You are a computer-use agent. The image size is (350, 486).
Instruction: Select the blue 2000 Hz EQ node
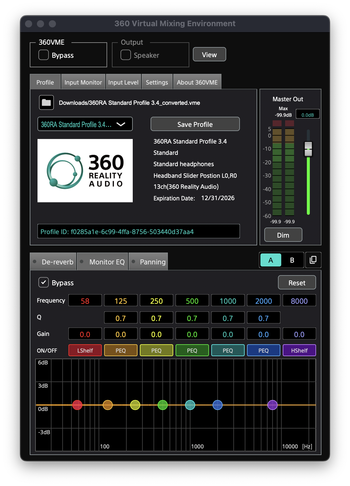(218, 405)
